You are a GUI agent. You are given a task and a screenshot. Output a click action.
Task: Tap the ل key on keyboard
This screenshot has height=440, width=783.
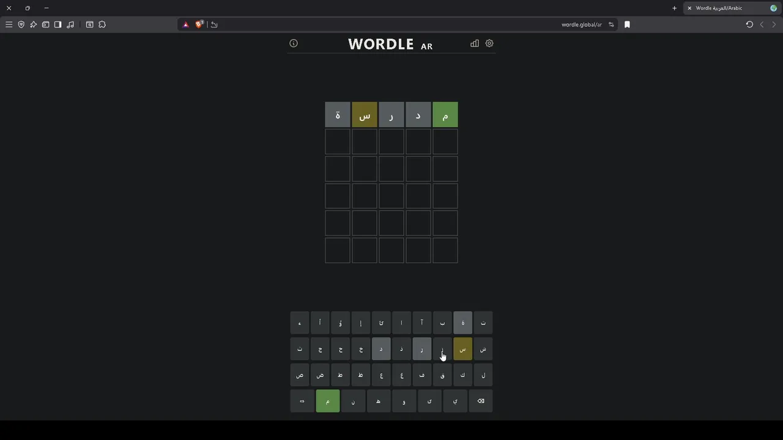click(x=483, y=375)
